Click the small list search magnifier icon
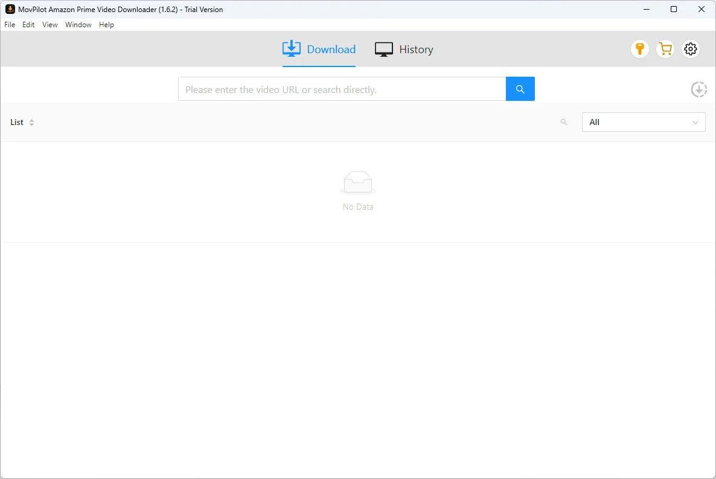Image resolution: width=716 pixels, height=479 pixels. [564, 122]
